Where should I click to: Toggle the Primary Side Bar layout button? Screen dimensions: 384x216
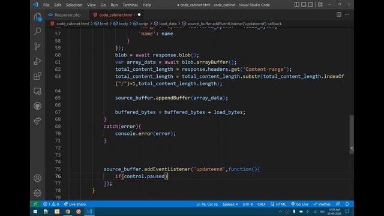click(297, 5)
